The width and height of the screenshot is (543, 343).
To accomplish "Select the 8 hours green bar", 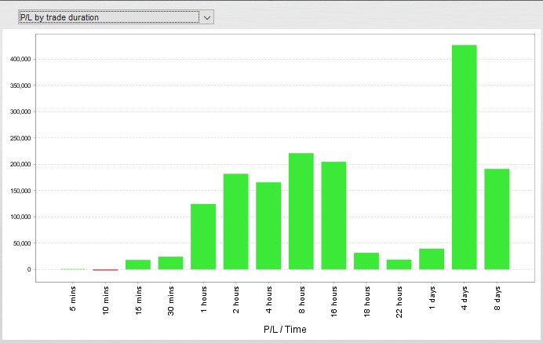I will (301, 211).
